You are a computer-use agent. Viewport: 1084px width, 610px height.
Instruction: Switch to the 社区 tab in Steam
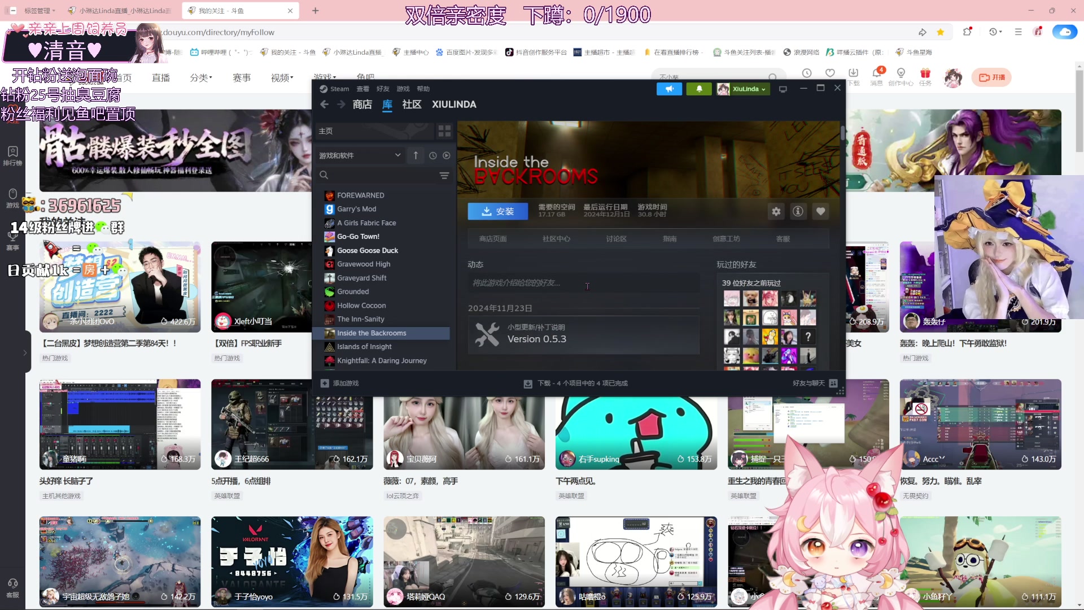pyautogui.click(x=412, y=104)
